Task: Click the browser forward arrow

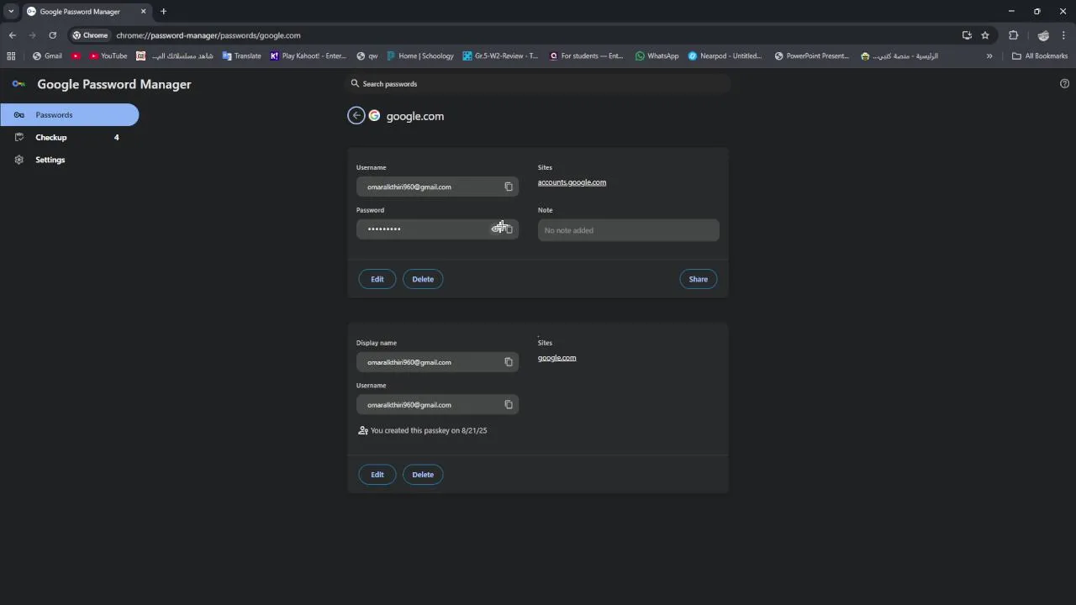Action: [32, 35]
